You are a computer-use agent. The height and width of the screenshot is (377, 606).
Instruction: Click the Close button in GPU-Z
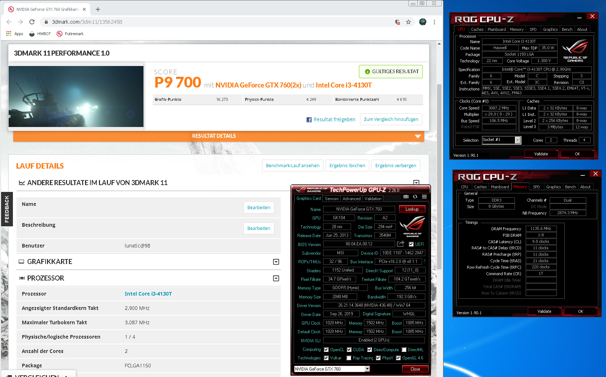click(x=415, y=369)
